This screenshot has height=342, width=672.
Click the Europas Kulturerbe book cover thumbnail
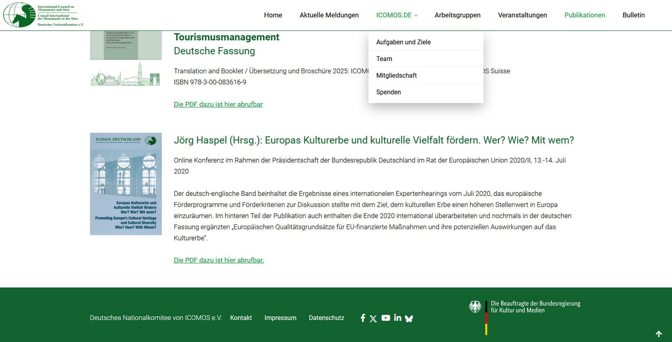click(x=126, y=184)
